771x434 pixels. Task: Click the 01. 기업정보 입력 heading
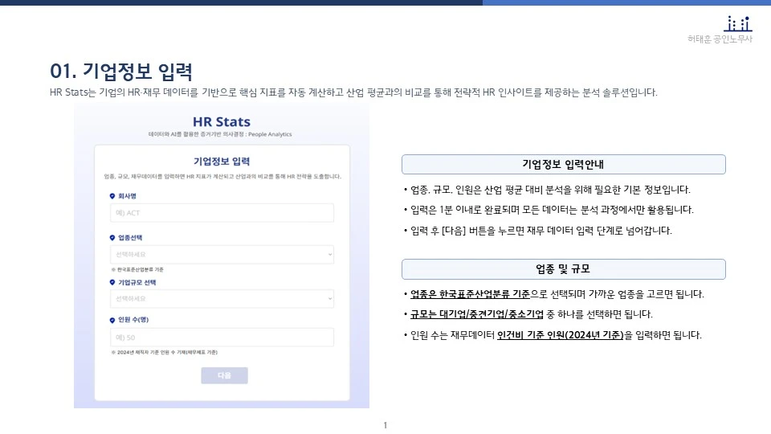coord(121,72)
